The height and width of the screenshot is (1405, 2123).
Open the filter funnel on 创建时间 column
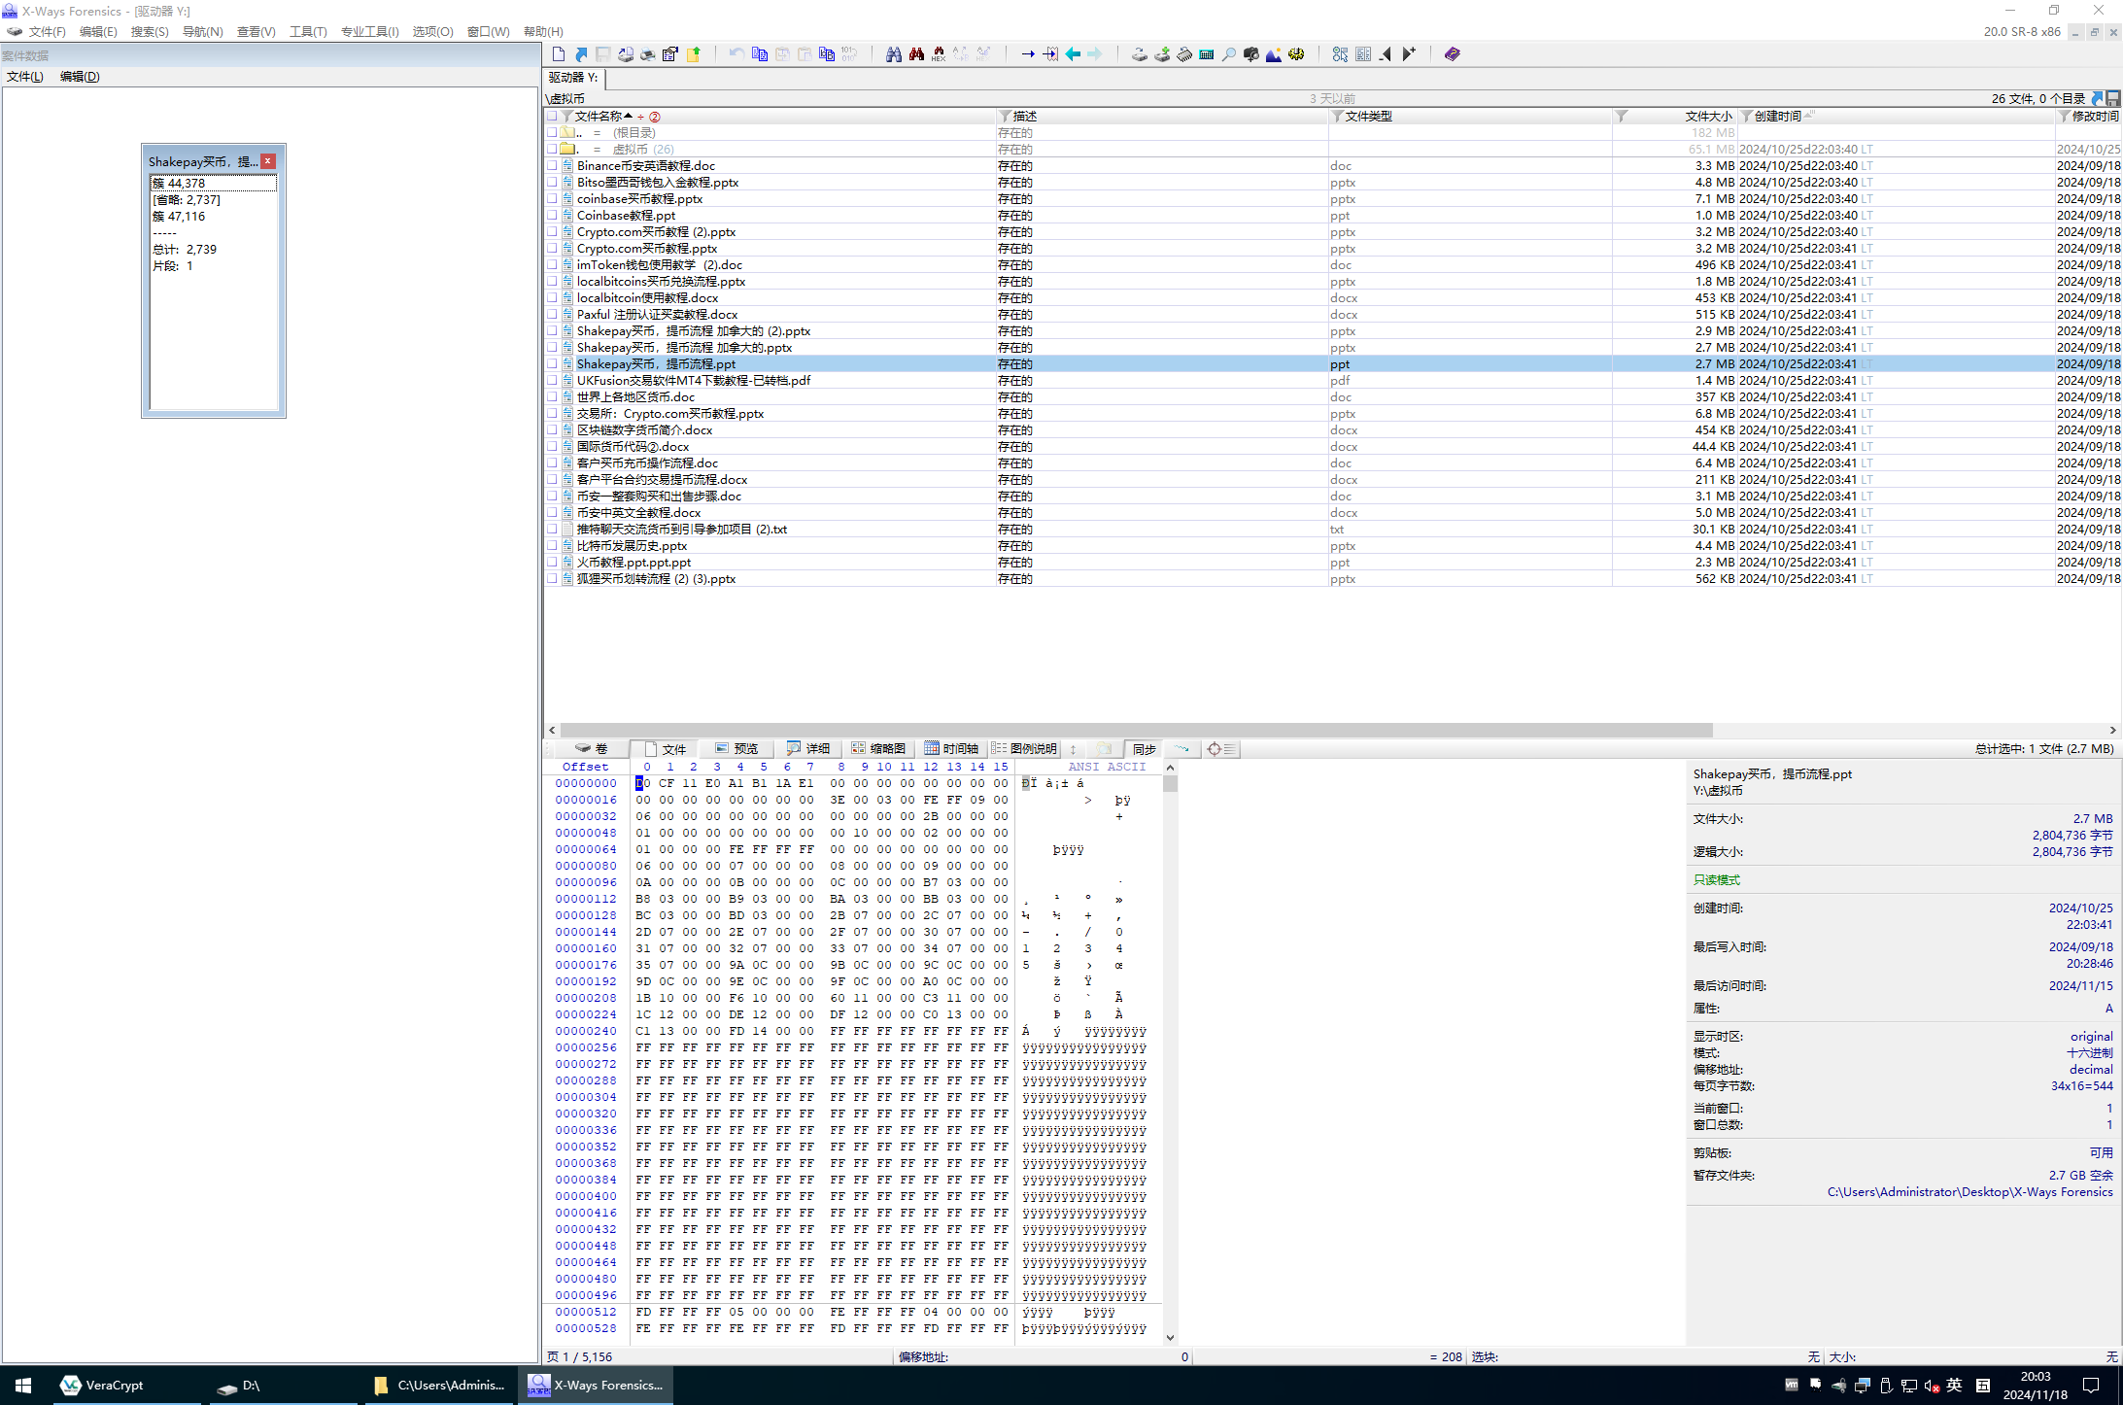tap(1747, 117)
